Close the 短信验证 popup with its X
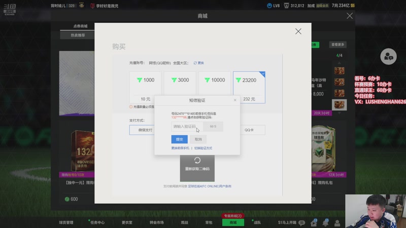Image resolution: width=406 pixels, height=228 pixels. (x=235, y=100)
